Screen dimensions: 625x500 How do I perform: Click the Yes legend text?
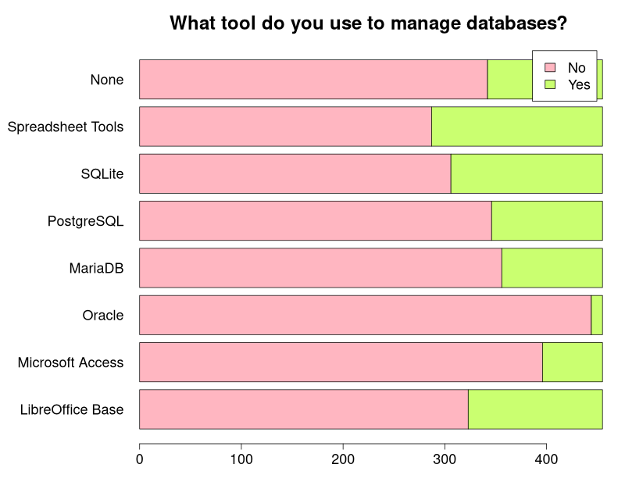coord(579,84)
